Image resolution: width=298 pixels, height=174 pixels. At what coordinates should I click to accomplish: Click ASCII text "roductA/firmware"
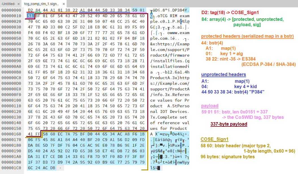[x=170, y=55]
